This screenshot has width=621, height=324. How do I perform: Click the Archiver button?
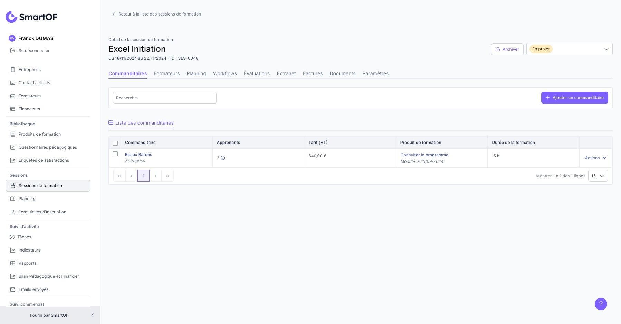pyautogui.click(x=507, y=49)
